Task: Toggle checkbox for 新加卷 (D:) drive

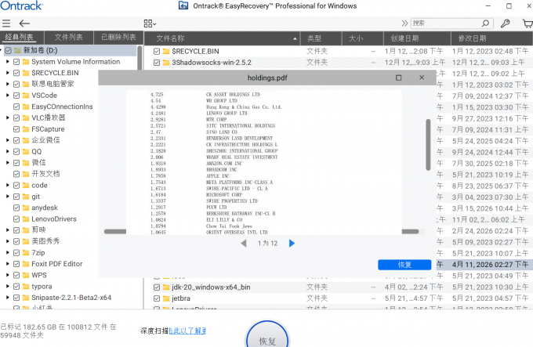Action: point(8,51)
